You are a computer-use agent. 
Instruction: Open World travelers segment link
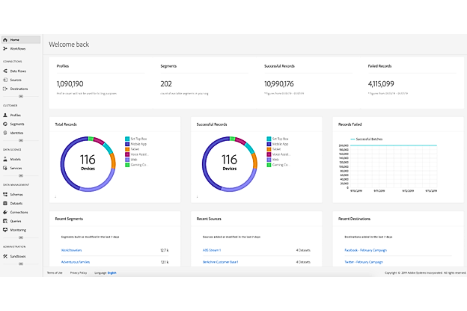point(71,250)
